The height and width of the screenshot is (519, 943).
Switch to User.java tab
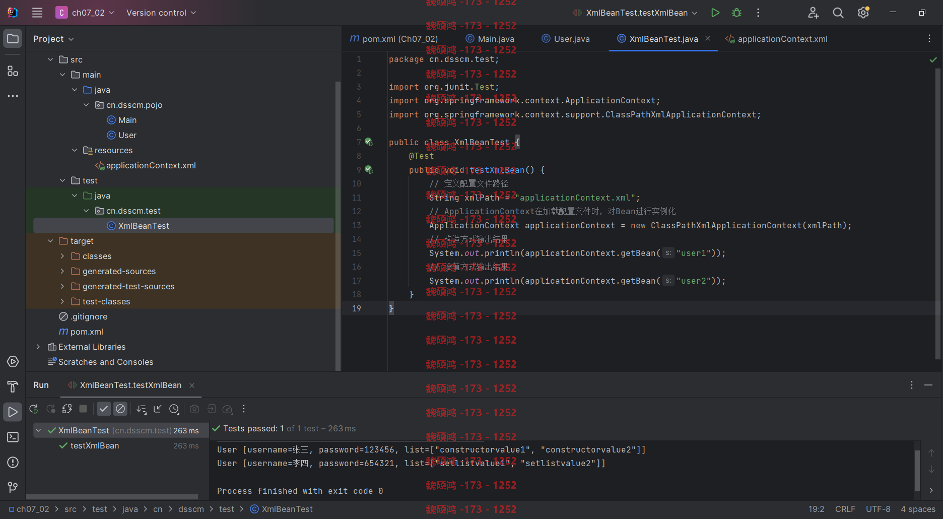566,39
